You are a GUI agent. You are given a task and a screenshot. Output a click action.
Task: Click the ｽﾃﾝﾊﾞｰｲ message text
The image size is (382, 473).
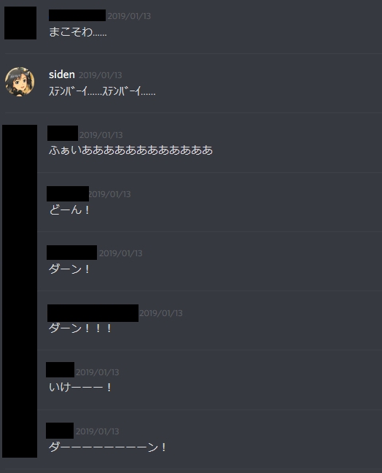(x=102, y=91)
